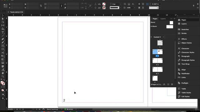
Task: Click the stroke swatch in control bar
Action: click(104, 8)
